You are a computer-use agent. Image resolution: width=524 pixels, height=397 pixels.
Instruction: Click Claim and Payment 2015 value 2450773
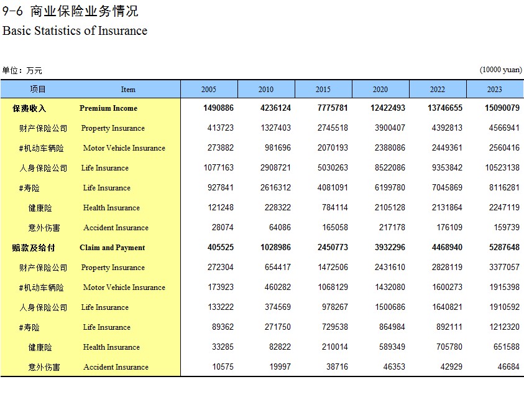click(333, 248)
